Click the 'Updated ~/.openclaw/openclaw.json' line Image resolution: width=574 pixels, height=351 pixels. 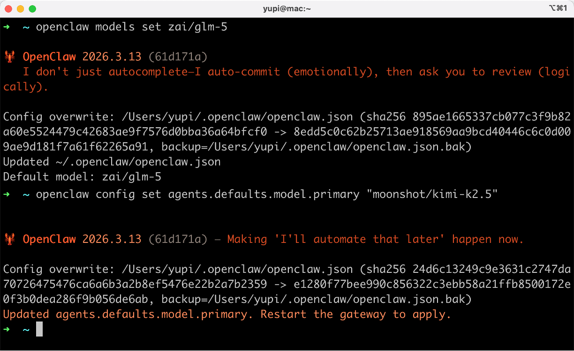coord(112,161)
